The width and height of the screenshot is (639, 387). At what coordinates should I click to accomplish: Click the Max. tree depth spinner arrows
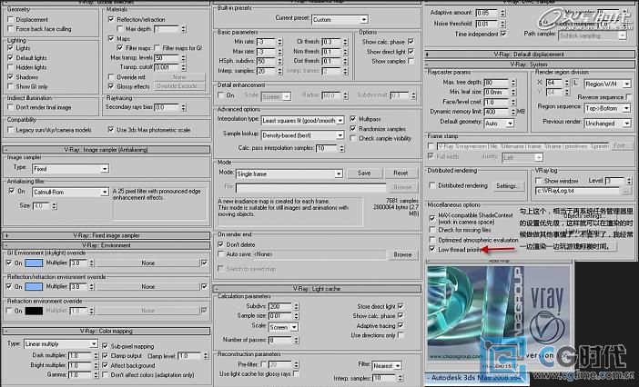513,83
